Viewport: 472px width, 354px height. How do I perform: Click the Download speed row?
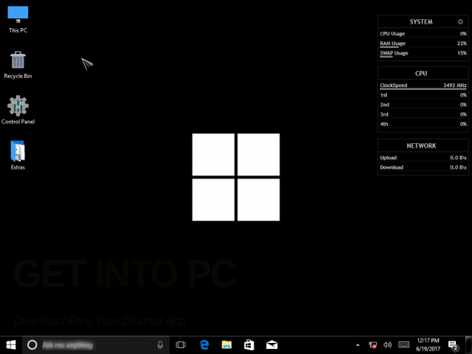coord(423,167)
